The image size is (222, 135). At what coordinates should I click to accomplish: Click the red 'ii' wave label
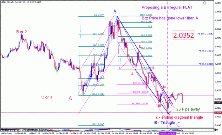[153, 68]
